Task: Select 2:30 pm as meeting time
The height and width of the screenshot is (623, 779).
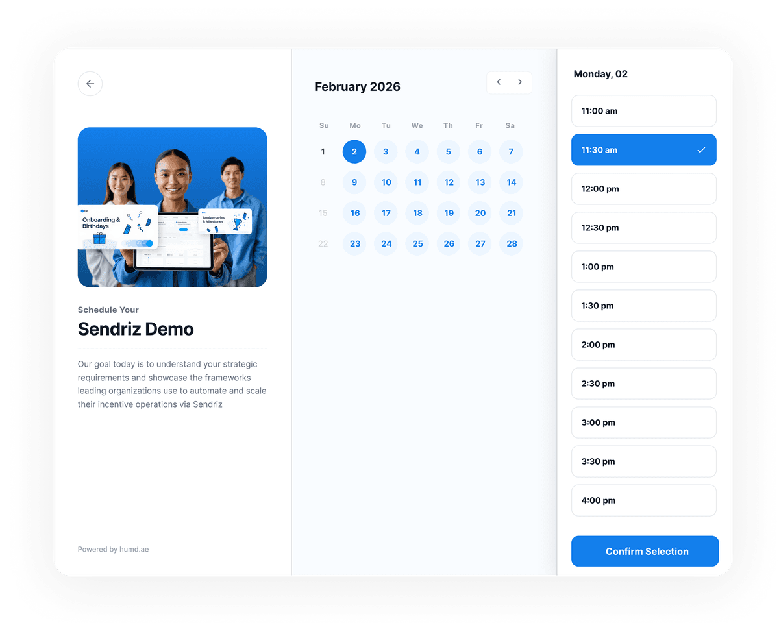Action: [x=643, y=384]
